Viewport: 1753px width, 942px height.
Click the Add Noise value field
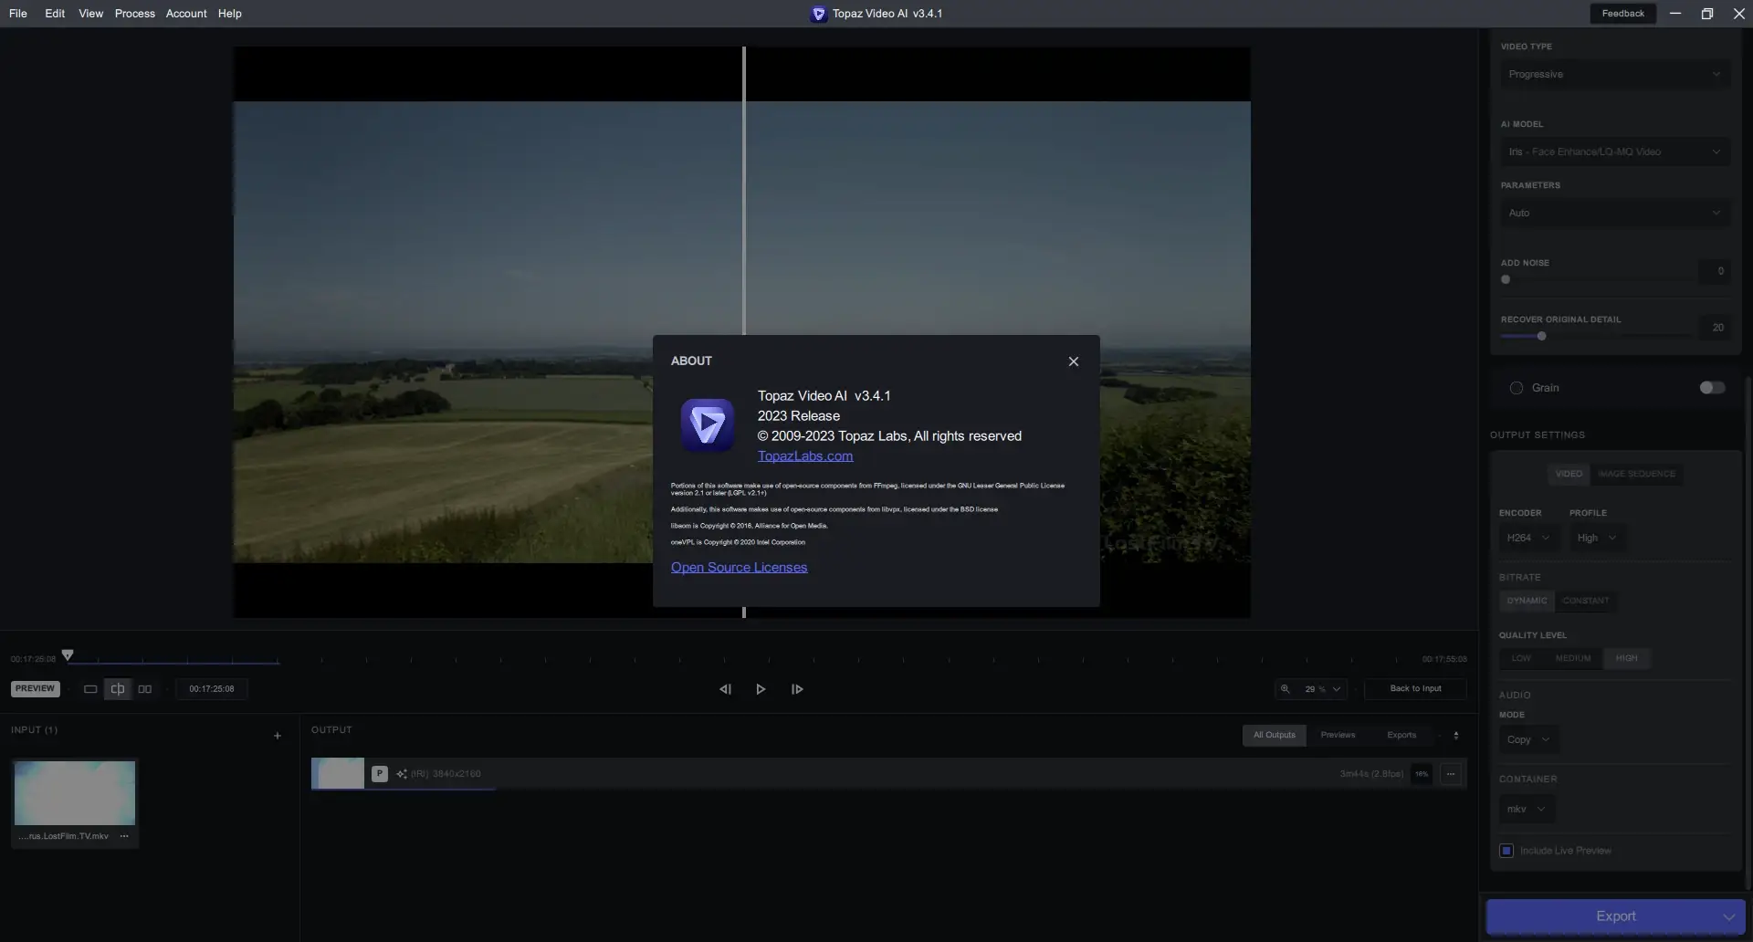(x=1715, y=271)
